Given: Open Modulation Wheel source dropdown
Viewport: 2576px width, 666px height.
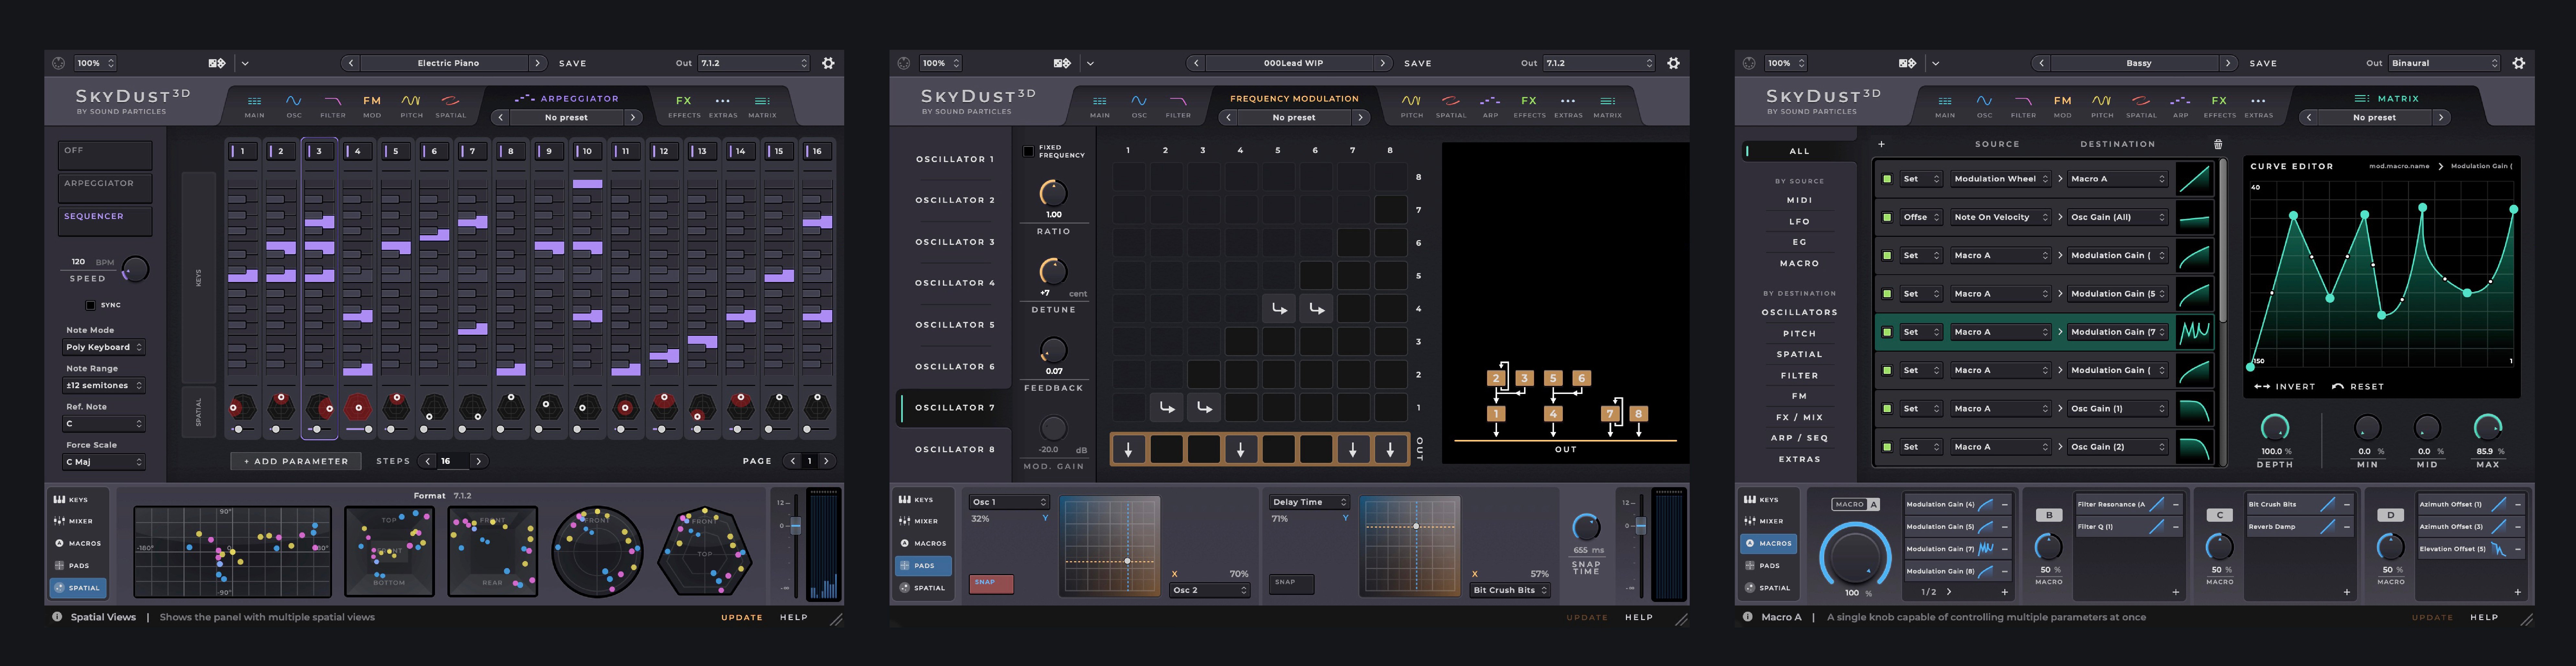Looking at the screenshot, I should [x=2001, y=179].
